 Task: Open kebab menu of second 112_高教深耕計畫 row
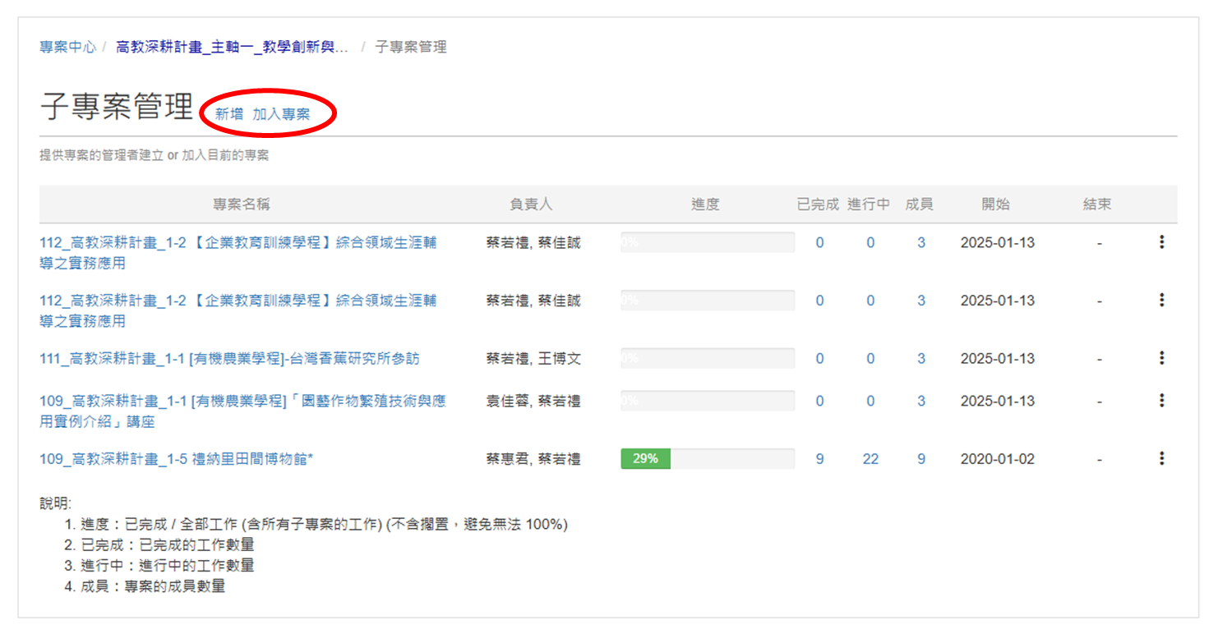[1160, 301]
